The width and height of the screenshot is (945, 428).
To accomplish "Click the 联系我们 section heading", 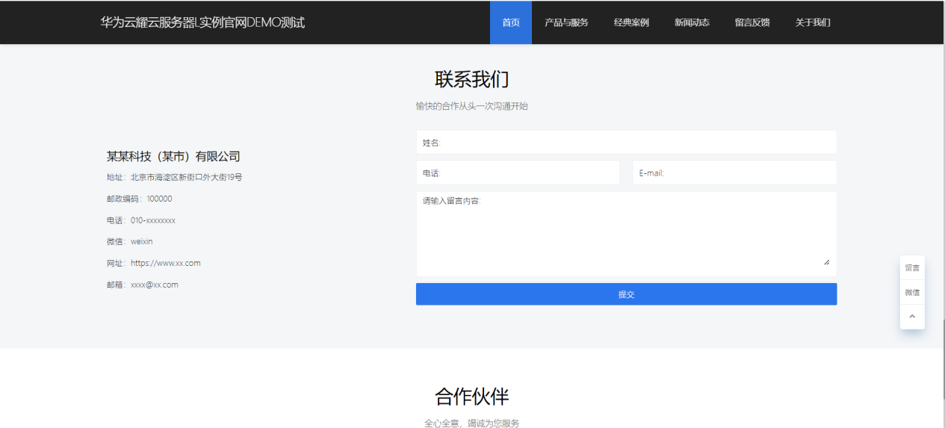I will pos(472,79).
